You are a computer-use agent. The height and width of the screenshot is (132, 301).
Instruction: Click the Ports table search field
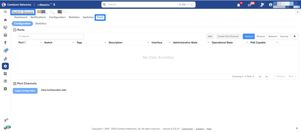(x=51, y=37)
